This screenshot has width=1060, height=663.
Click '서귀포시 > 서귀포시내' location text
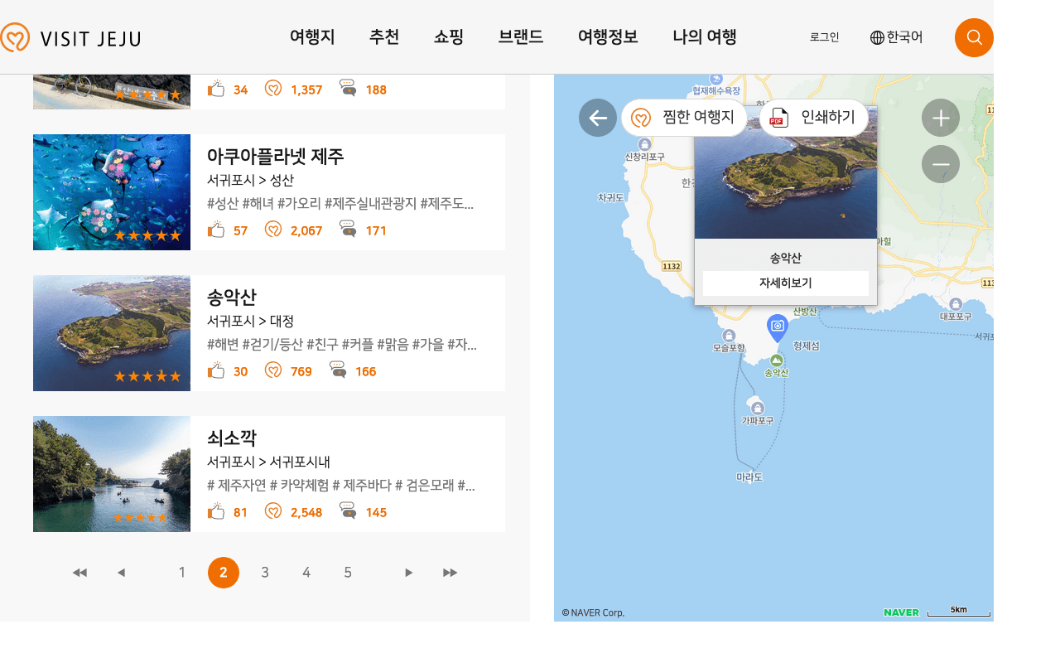point(269,462)
